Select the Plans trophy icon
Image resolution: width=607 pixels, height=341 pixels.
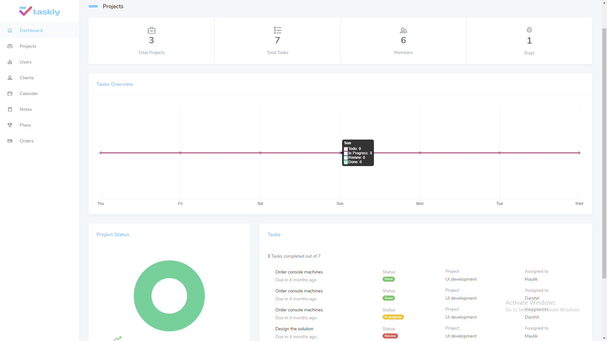pyautogui.click(x=10, y=125)
